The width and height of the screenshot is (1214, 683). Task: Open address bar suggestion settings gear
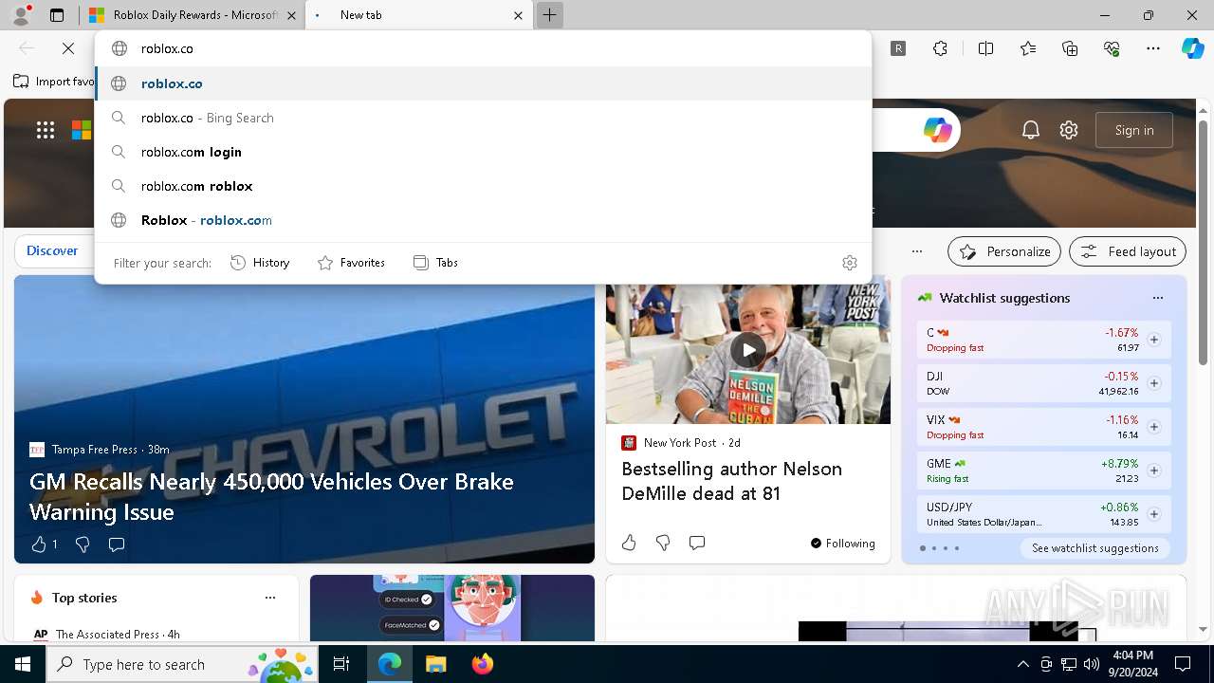click(850, 263)
